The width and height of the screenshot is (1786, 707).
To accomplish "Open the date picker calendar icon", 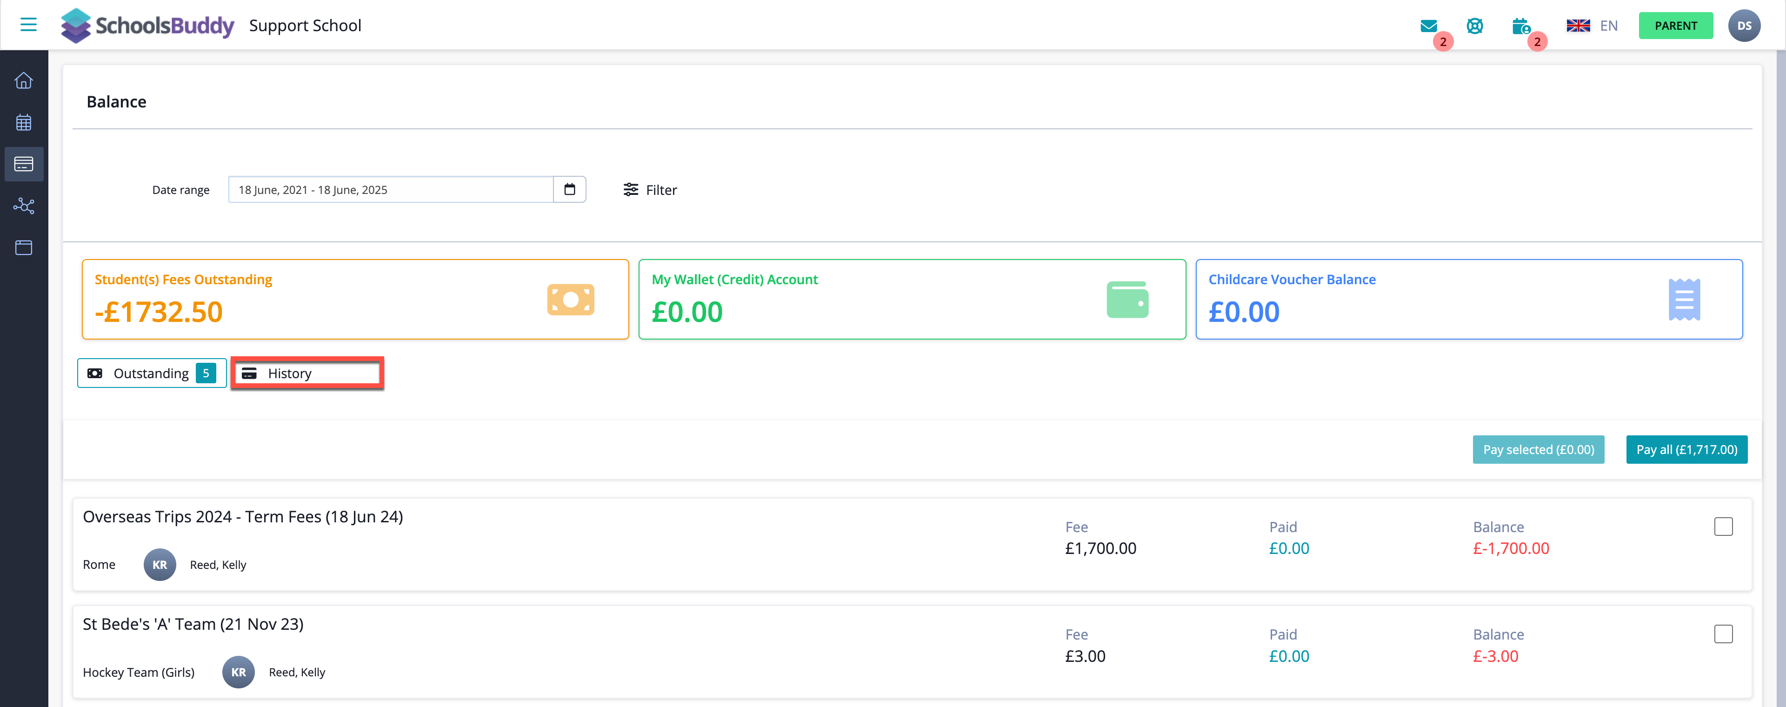I will (x=569, y=189).
